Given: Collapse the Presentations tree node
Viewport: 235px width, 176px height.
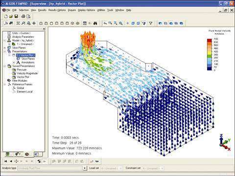Looking at the screenshot, I should coord(5,51).
